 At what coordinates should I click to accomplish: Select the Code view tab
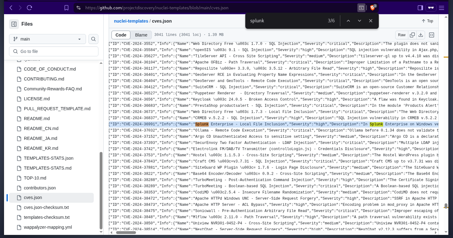121,35
